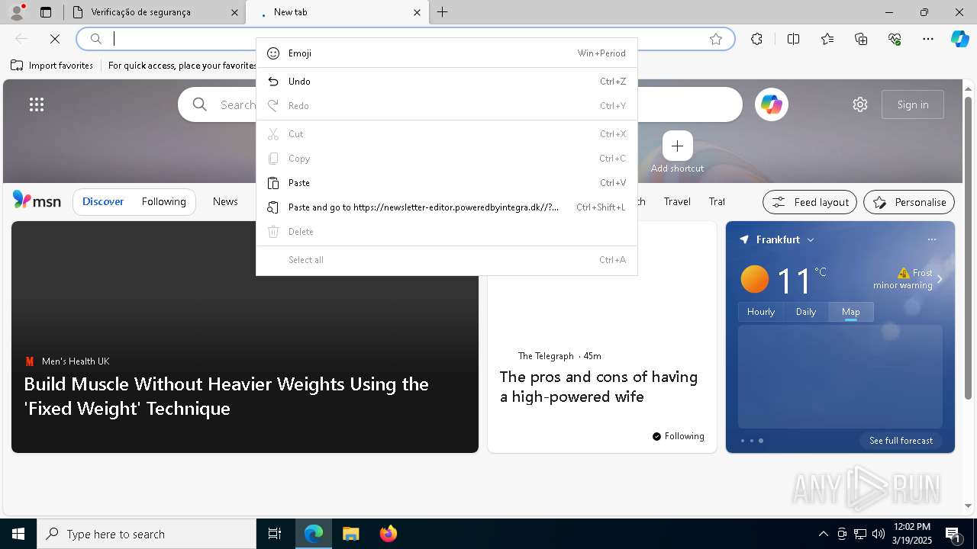Screen dimensions: 977x549
Task: Toggle split screen view
Action: point(793,39)
